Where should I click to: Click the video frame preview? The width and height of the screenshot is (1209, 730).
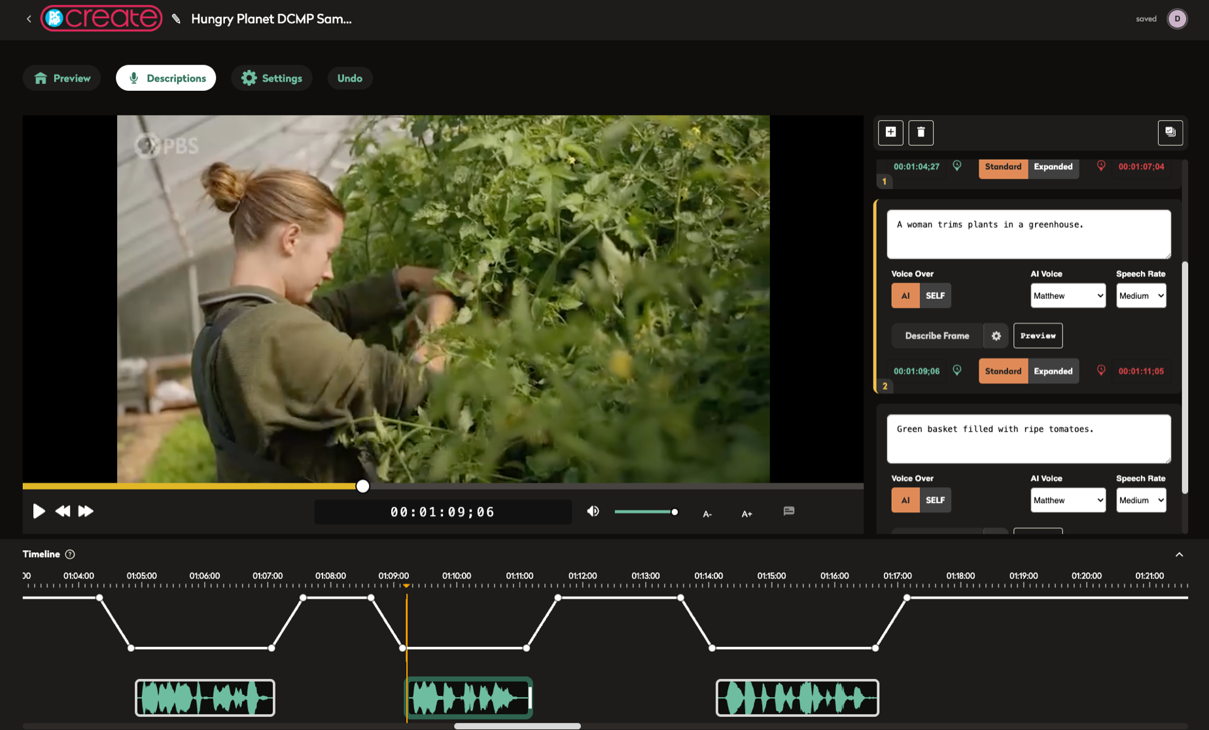coord(443,299)
